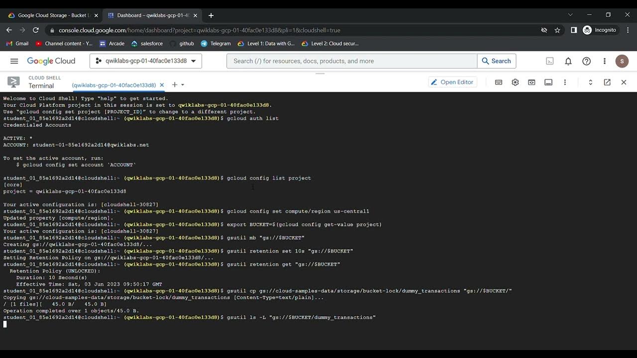Click 'project = qwiklabs-gcp-01-40fac0e133d8' line
The width and height of the screenshot is (637, 358).
point(65,191)
